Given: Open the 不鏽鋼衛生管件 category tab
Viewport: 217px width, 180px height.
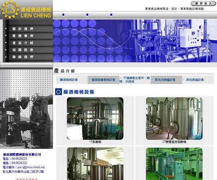Looking at the screenshot, I should coord(135,80).
